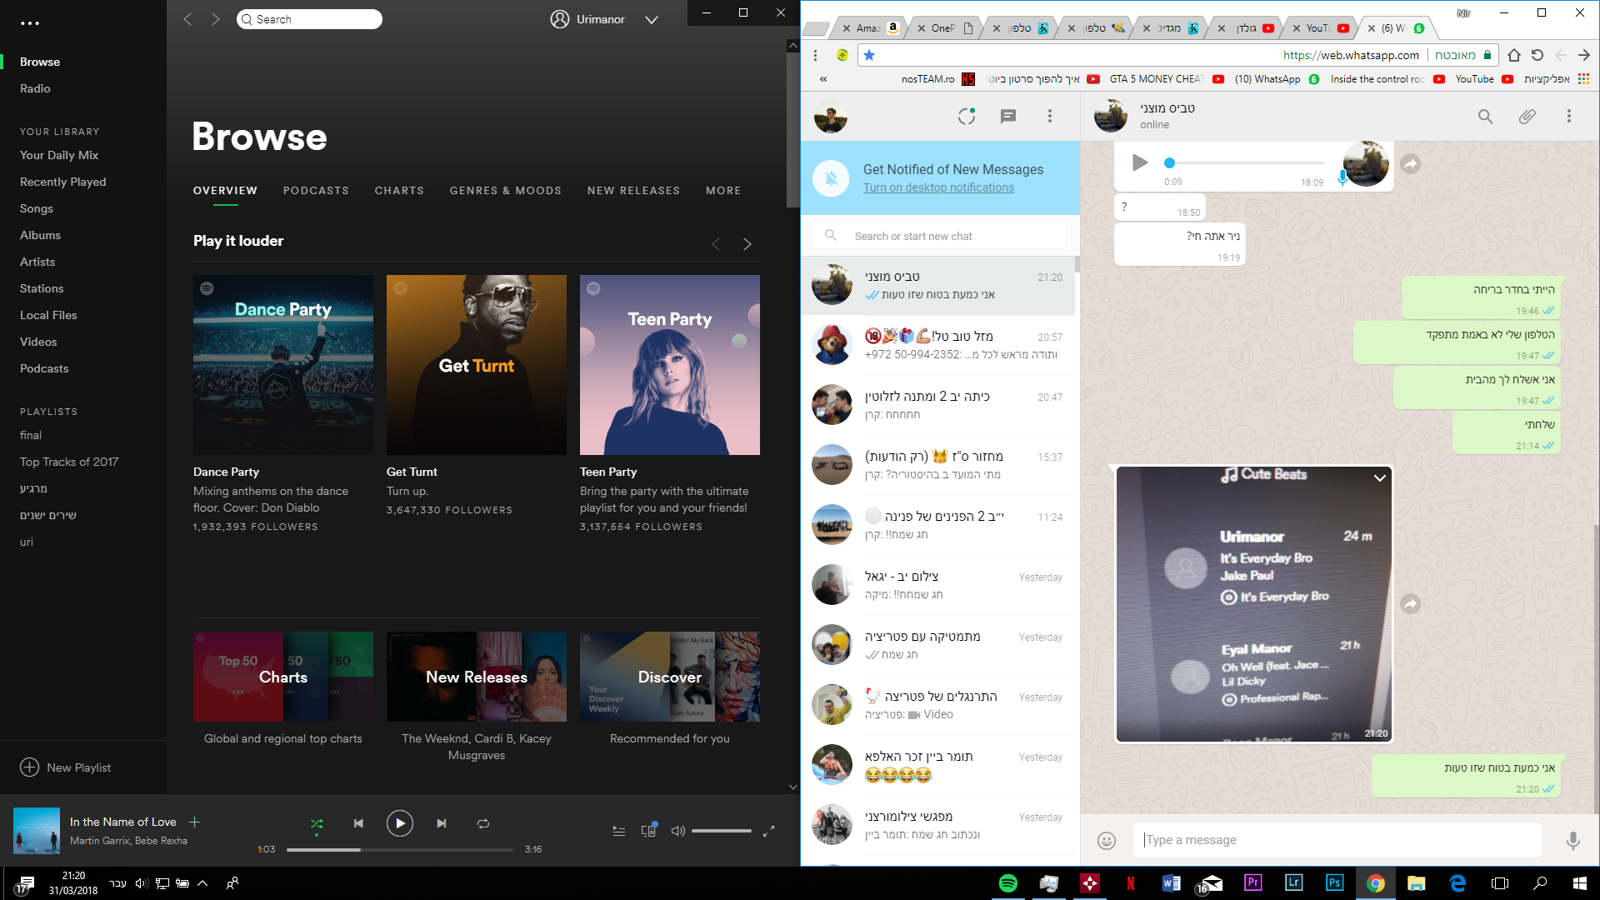Show previous Play it louder items

click(716, 244)
